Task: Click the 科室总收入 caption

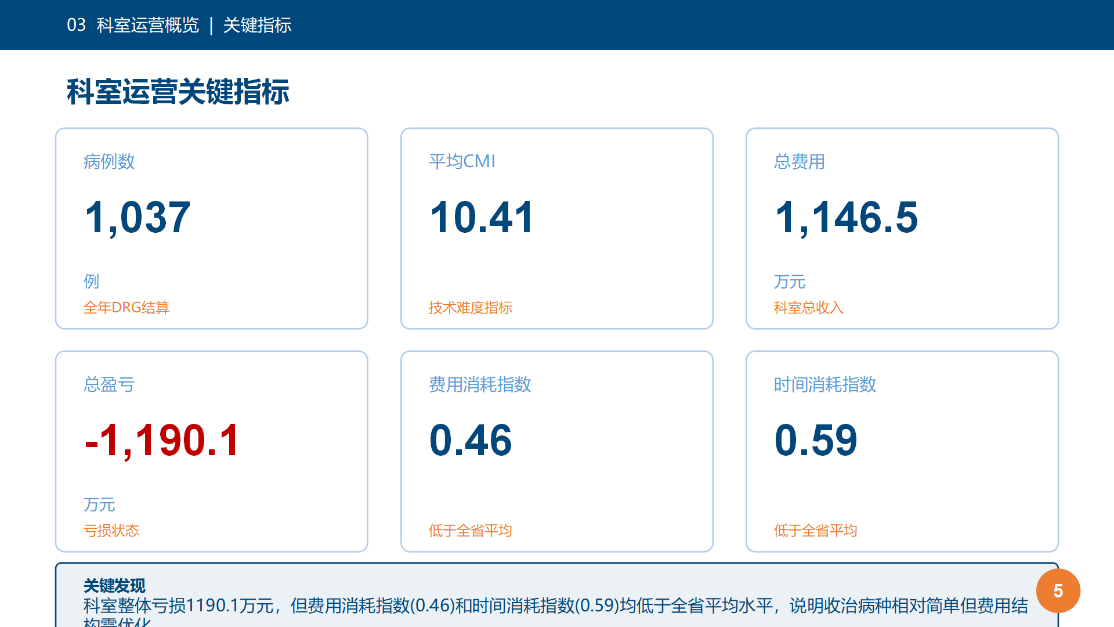Action: (809, 307)
